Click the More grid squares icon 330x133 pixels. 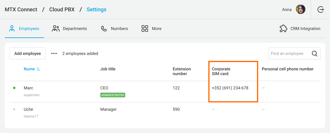145,28
